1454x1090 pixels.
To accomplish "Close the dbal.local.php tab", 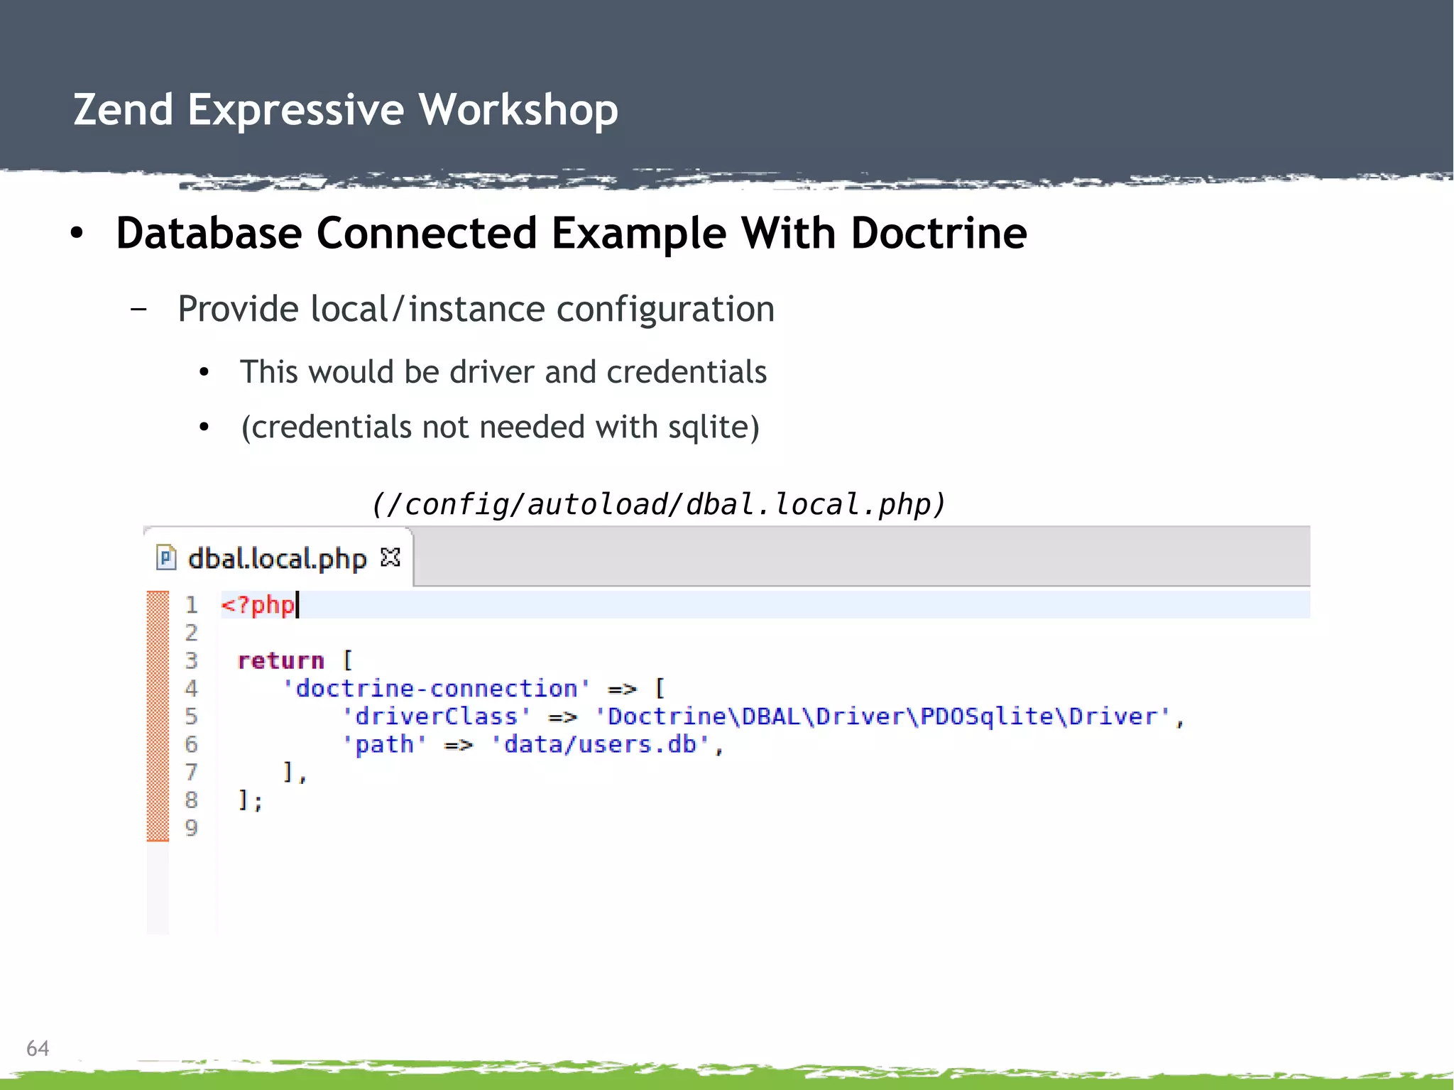I will (390, 557).
